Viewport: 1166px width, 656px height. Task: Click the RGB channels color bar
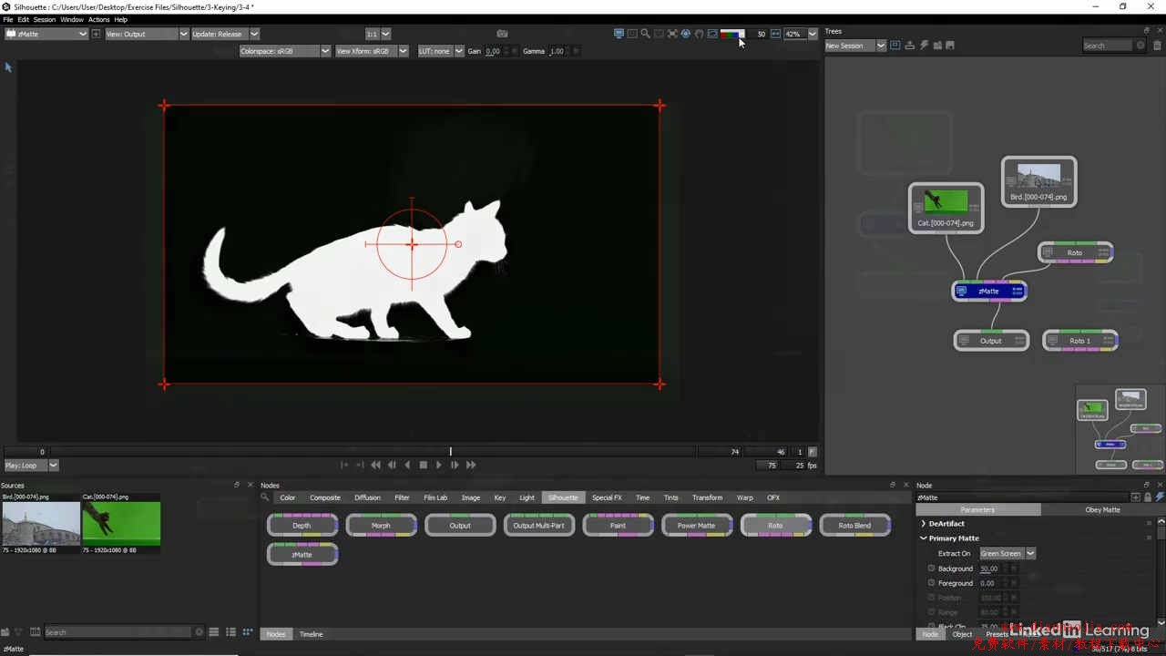click(x=731, y=34)
